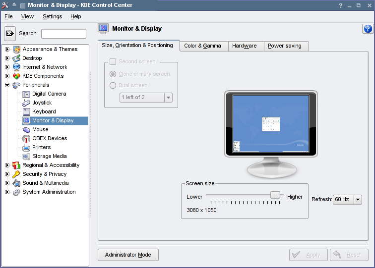The image size is (375, 268).
Task: Click the Apply button
Action: (x=308, y=255)
